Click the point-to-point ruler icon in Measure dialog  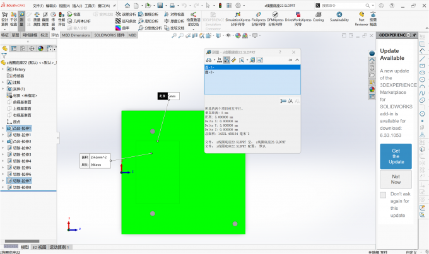tap(233, 60)
